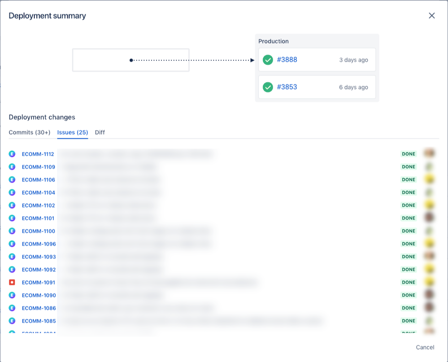Select the Issues (25) tab

pyautogui.click(x=72, y=132)
